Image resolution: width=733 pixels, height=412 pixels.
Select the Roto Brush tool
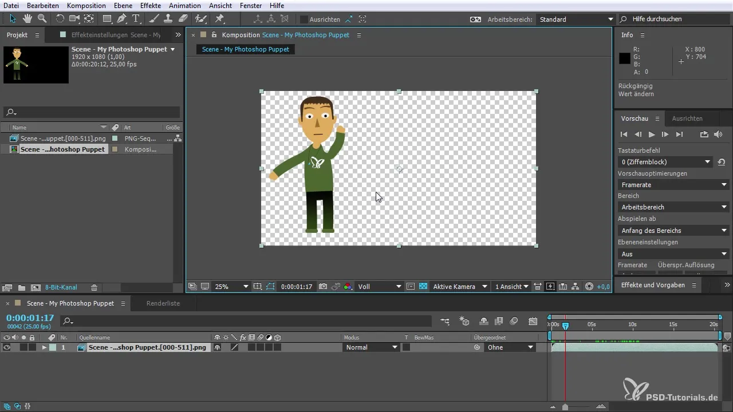201,18
